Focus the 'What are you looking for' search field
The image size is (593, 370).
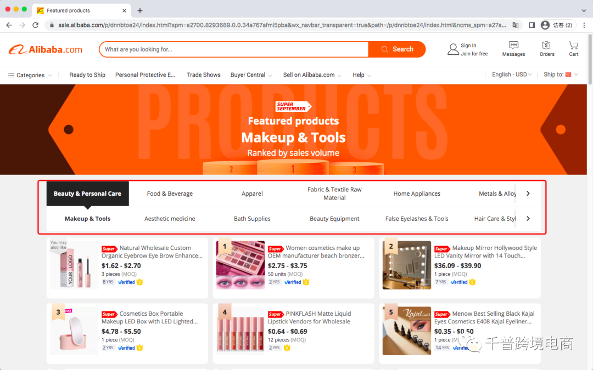click(x=234, y=49)
